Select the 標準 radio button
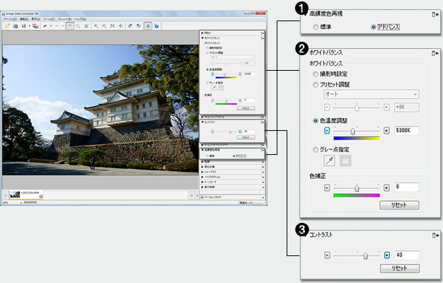The height and width of the screenshot is (283, 443). (316, 26)
